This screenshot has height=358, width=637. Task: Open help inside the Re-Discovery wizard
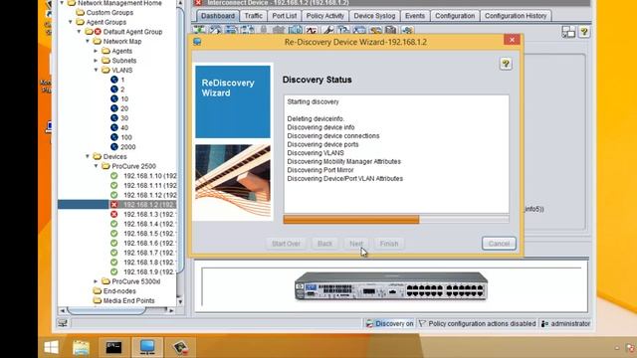coord(506,64)
